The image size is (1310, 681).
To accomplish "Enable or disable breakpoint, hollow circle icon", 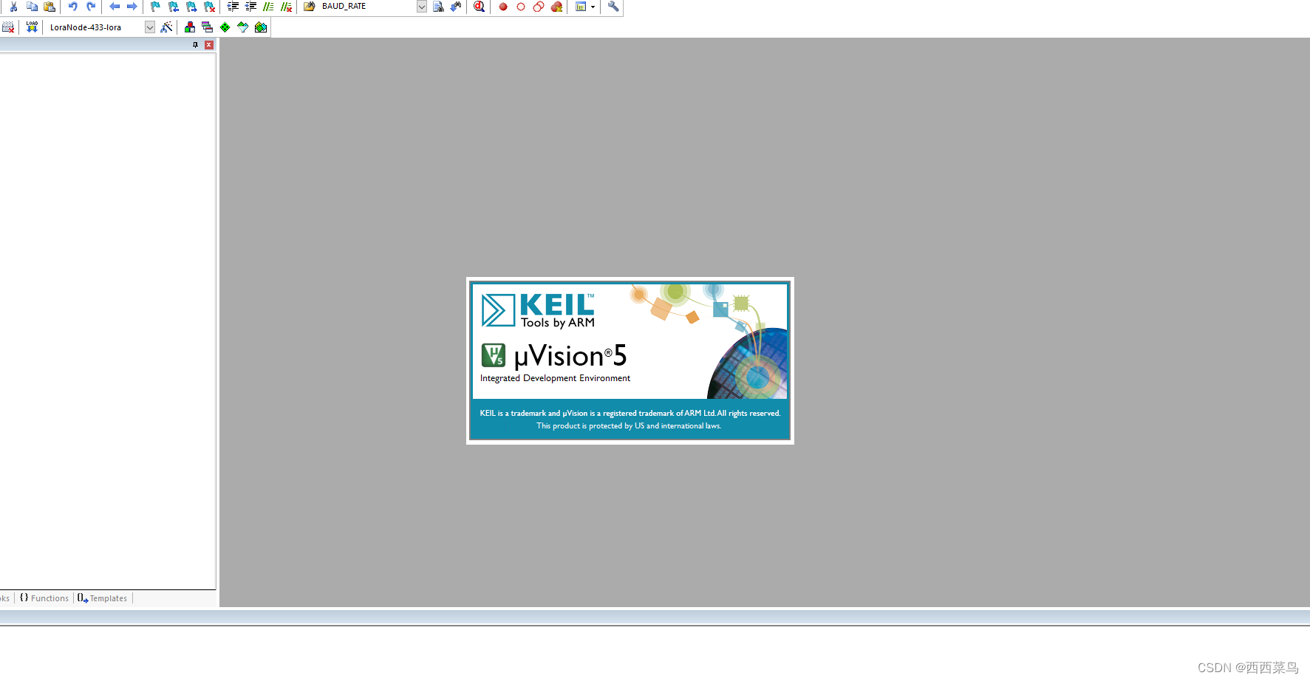I will 521,7.
